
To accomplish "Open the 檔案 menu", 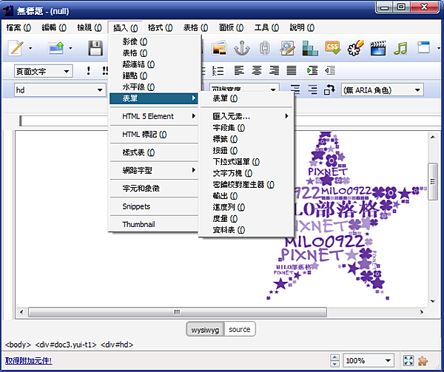I will pos(18,27).
